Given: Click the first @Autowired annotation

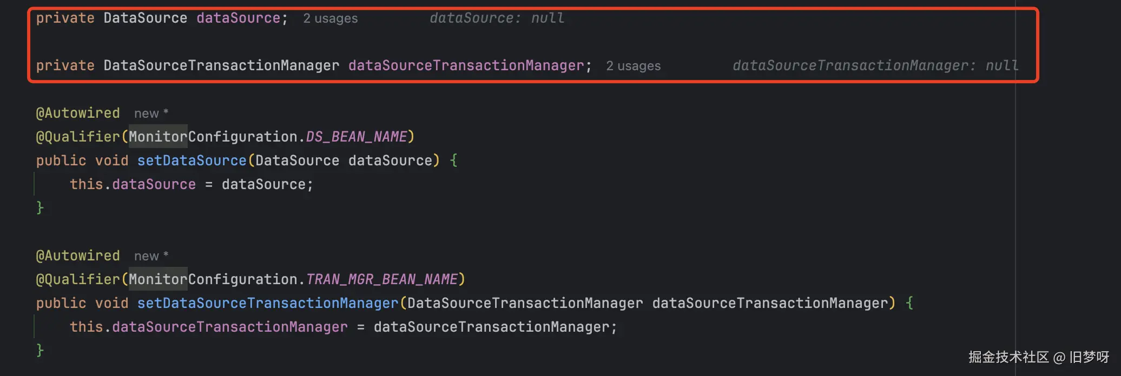Looking at the screenshot, I should [78, 113].
